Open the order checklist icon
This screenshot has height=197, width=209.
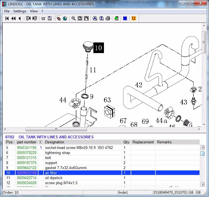coord(50,18)
